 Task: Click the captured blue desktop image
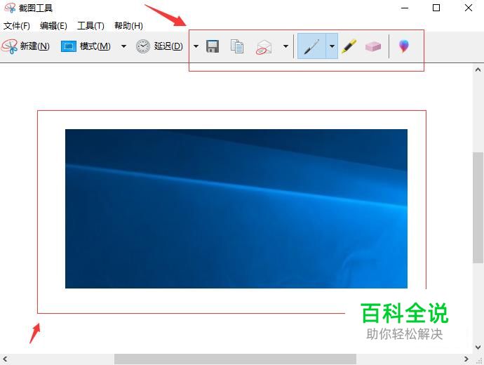pos(236,208)
